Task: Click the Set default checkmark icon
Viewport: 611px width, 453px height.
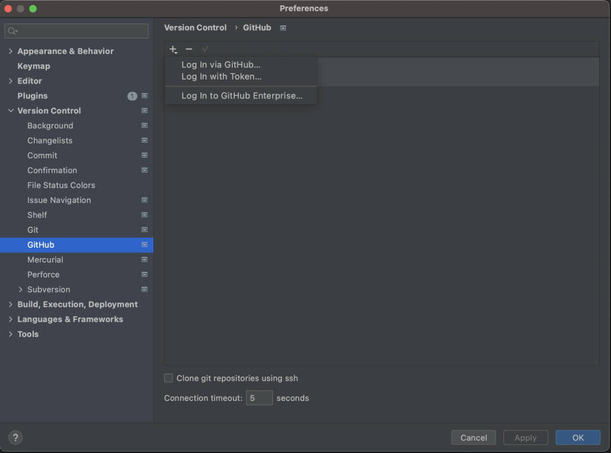Action: pyautogui.click(x=205, y=49)
